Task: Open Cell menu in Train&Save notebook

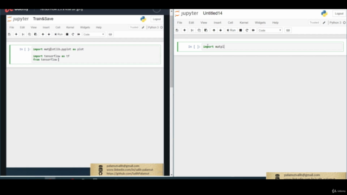Action: coord(58,28)
